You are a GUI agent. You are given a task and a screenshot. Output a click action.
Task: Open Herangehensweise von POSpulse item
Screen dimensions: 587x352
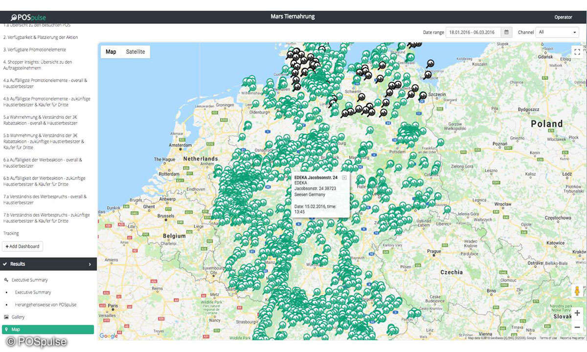click(x=45, y=305)
